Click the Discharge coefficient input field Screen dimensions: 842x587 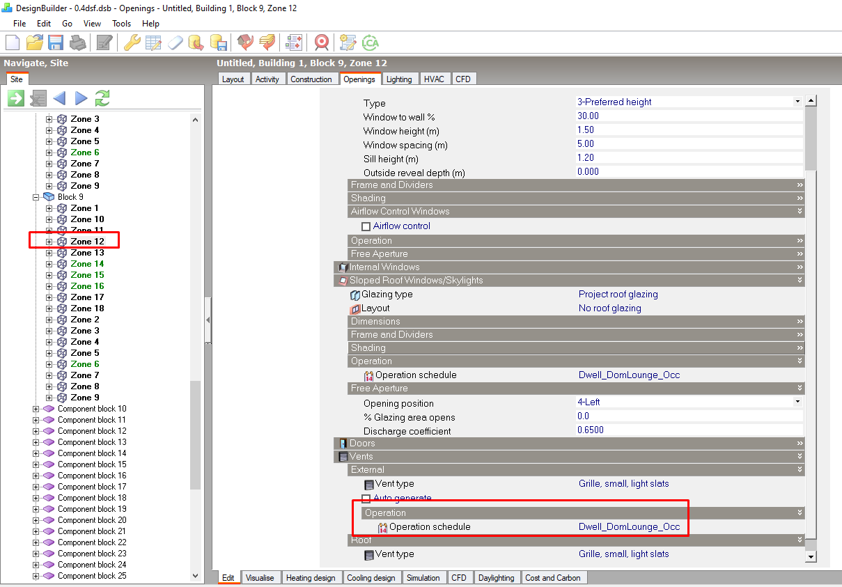[x=689, y=430]
